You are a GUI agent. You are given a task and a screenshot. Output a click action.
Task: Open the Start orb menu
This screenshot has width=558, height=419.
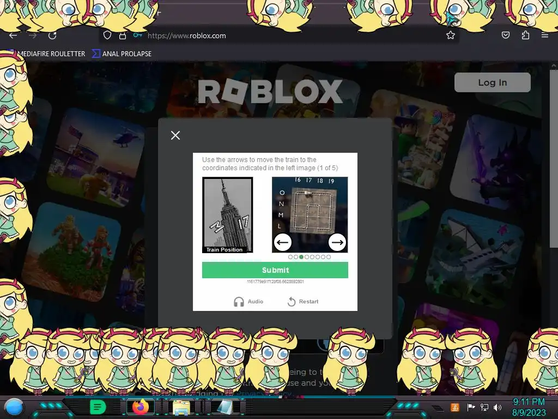point(14,407)
